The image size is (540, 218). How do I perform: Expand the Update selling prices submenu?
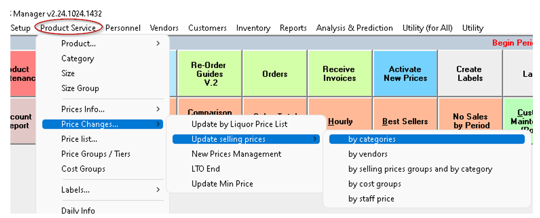(246, 139)
